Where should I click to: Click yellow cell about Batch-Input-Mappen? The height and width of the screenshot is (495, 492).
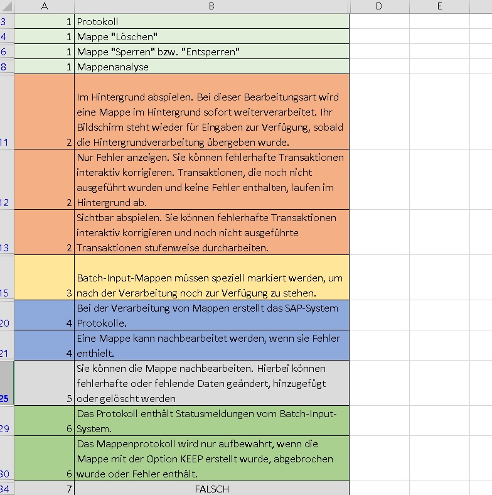pos(212,278)
